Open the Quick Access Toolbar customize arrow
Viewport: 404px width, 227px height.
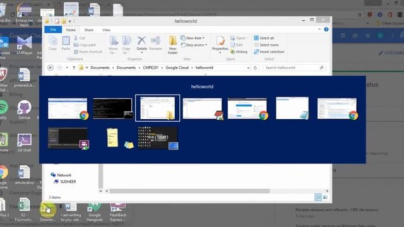coord(70,21)
